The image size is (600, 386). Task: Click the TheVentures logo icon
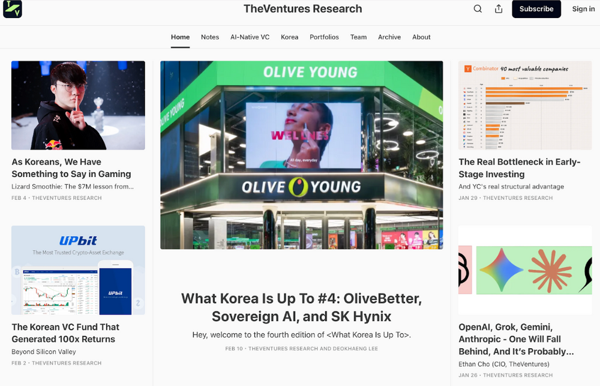12,9
